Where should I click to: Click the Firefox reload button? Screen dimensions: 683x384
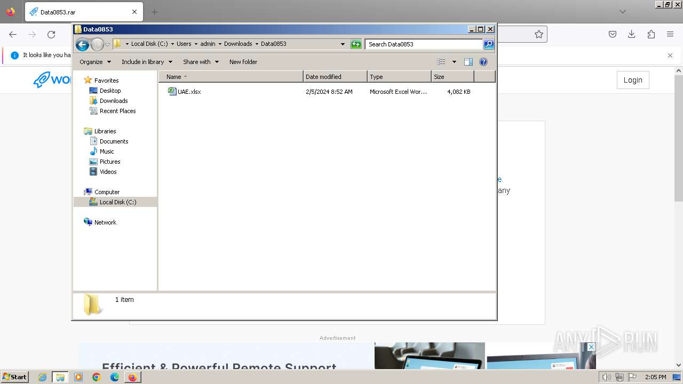pyautogui.click(x=51, y=34)
